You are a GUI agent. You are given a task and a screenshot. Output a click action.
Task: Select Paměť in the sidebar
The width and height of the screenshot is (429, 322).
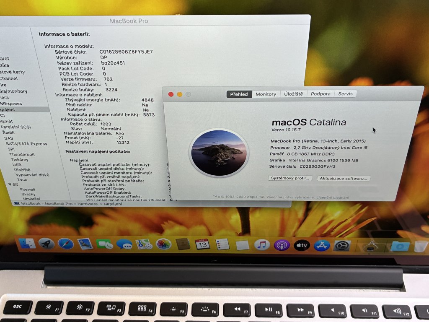6,121
